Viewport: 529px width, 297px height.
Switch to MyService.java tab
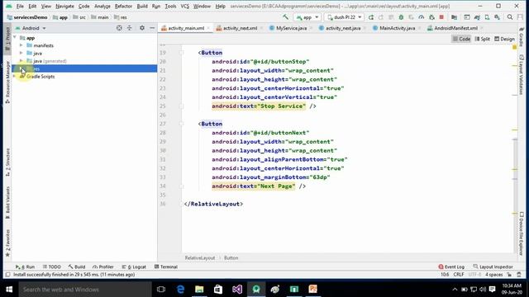(x=291, y=28)
